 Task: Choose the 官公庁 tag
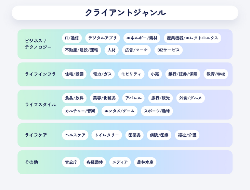pos(71,162)
